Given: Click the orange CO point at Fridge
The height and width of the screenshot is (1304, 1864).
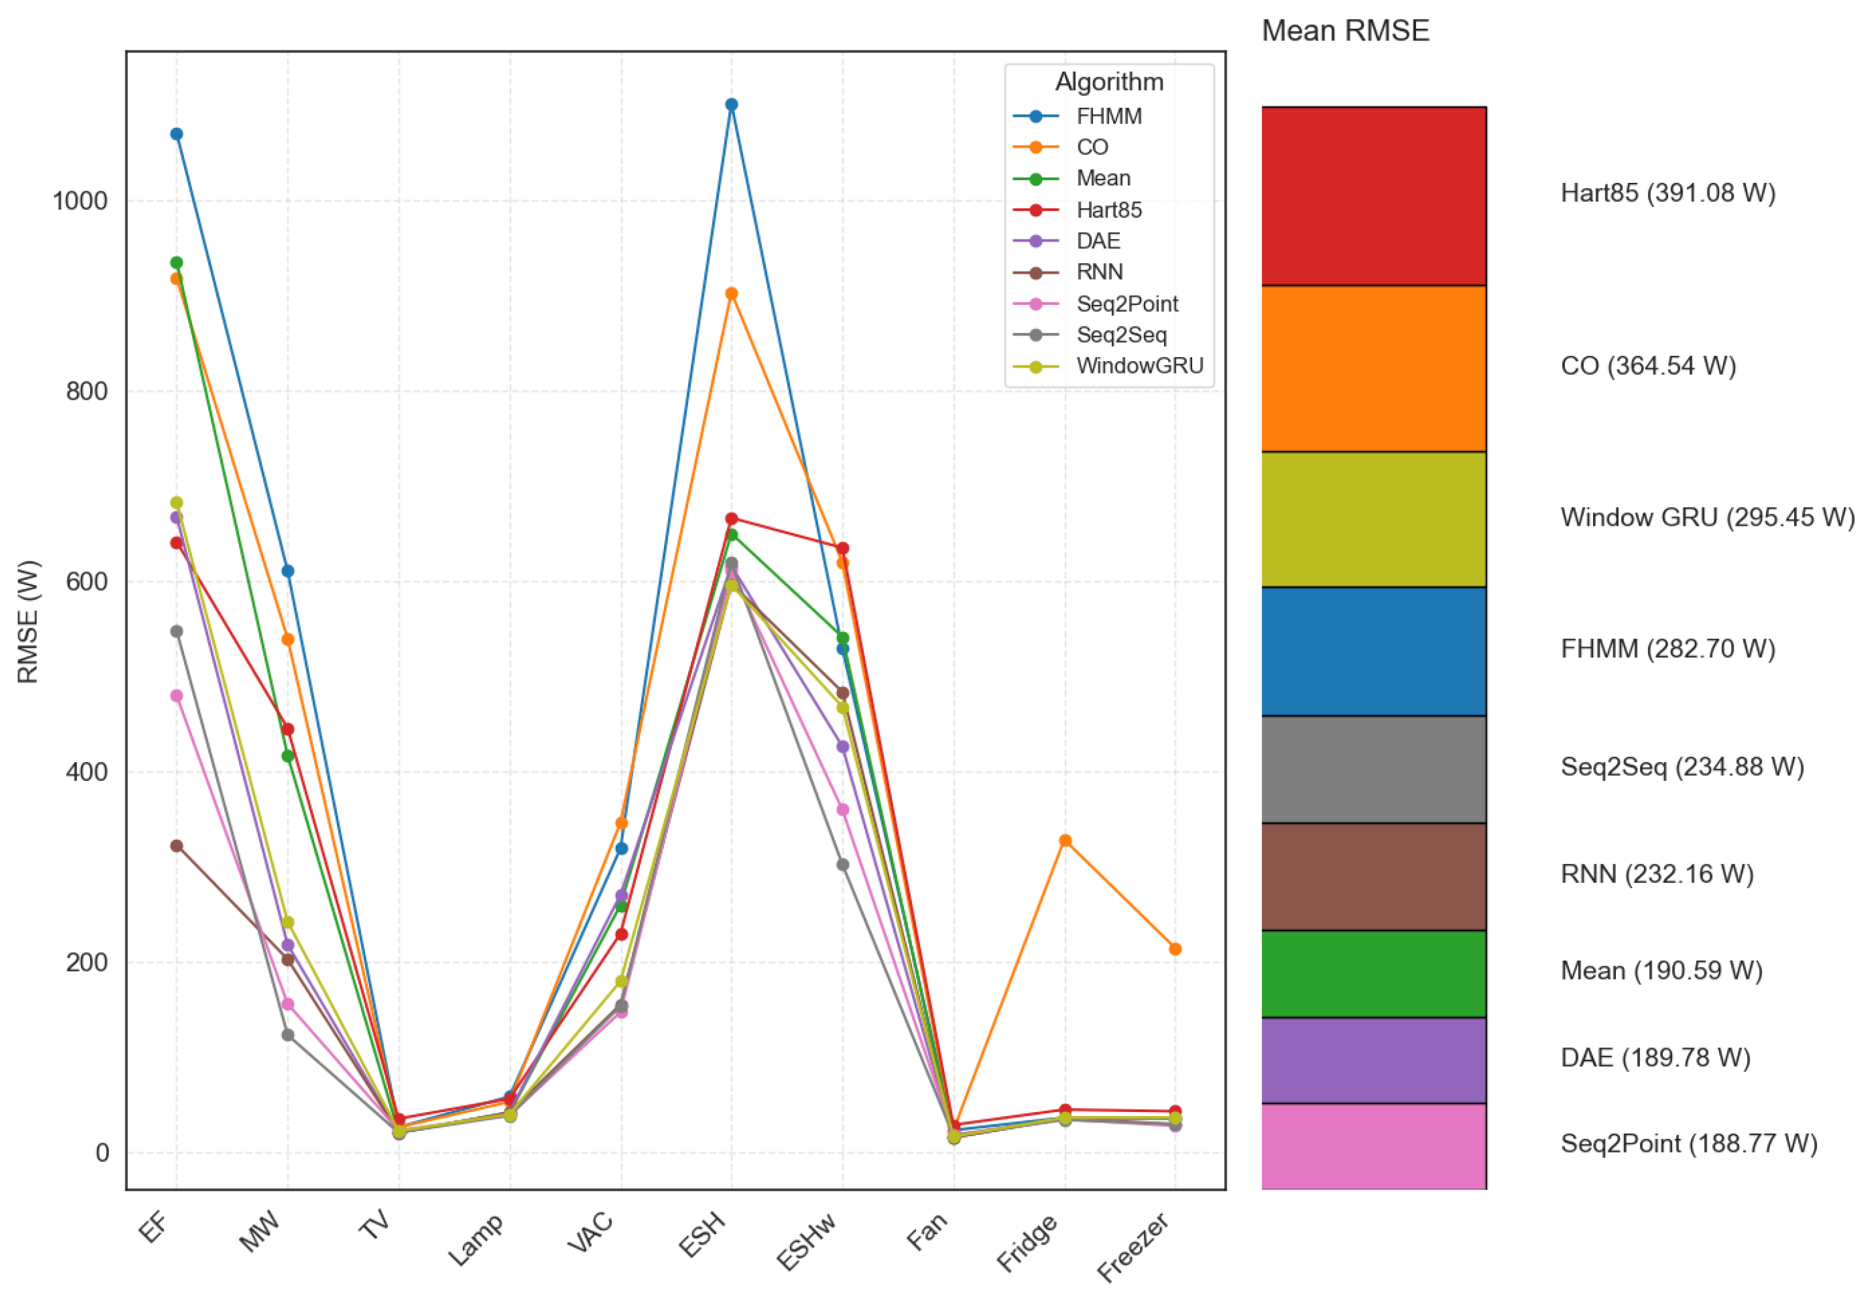Looking at the screenshot, I should pyautogui.click(x=1065, y=840).
